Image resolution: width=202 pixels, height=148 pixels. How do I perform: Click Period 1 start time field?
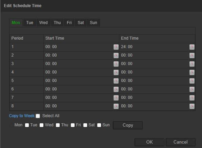79,47
